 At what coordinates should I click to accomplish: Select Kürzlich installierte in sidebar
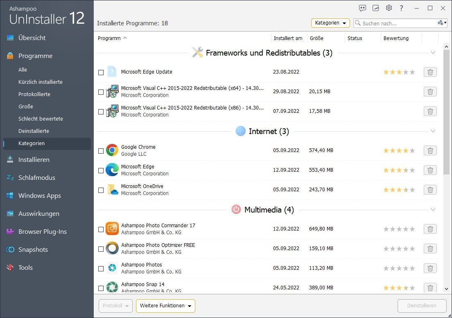coord(40,82)
